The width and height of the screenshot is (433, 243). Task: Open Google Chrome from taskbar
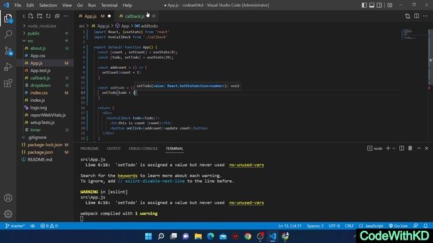(x=248, y=236)
